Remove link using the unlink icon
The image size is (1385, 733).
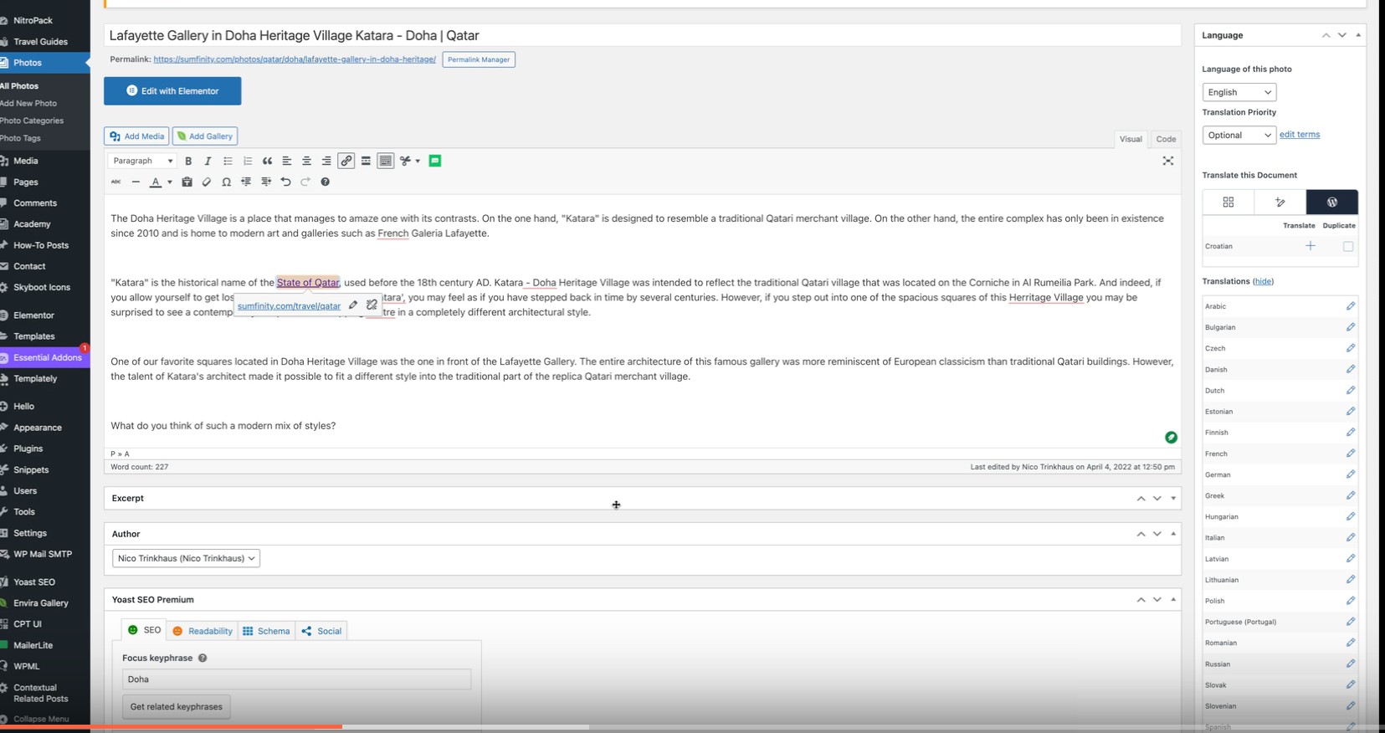[x=372, y=305]
